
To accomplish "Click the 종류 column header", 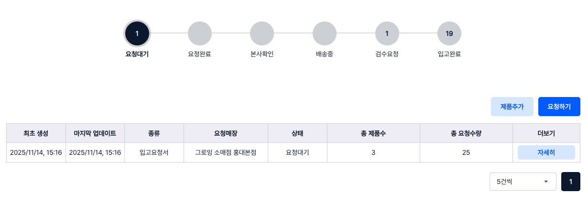I will click(154, 133).
